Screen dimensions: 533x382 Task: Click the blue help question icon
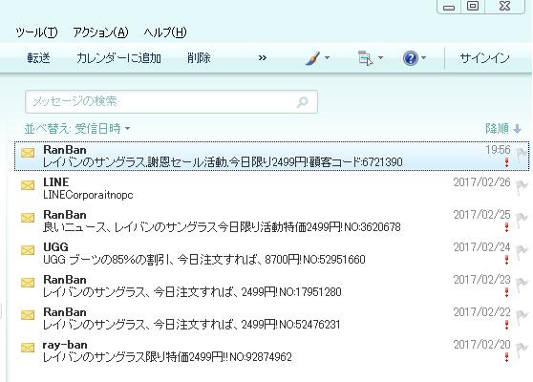[x=411, y=58]
